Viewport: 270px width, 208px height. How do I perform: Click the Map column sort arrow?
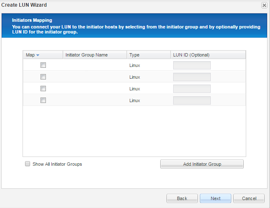(x=38, y=55)
